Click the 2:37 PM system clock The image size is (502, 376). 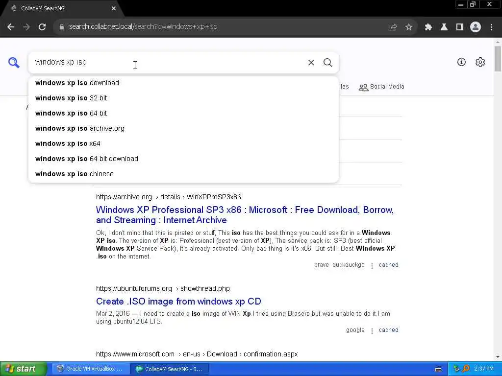pyautogui.click(x=484, y=369)
